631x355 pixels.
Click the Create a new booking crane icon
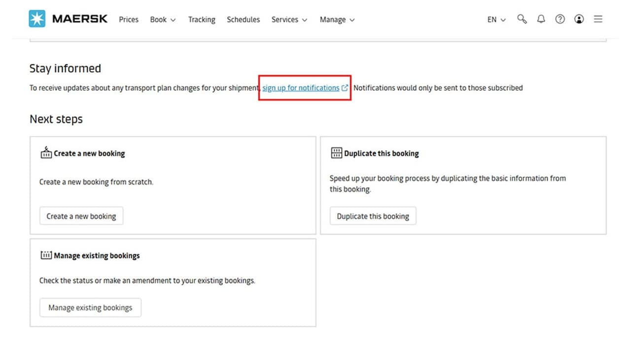click(x=46, y=152)
